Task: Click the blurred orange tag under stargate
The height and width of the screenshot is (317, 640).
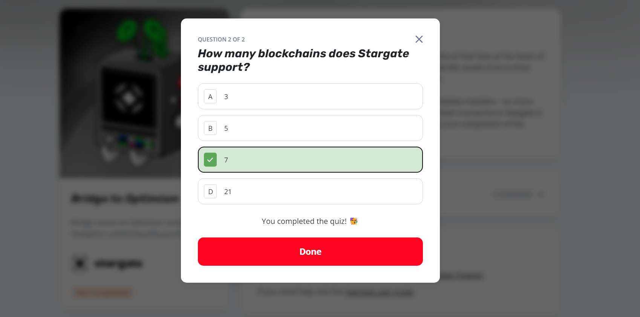Action: click(x=103, y=293)
